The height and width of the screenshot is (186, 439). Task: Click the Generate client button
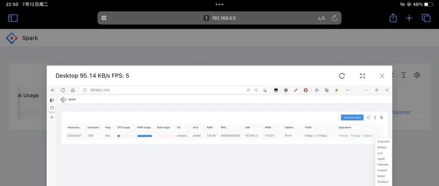352,118
